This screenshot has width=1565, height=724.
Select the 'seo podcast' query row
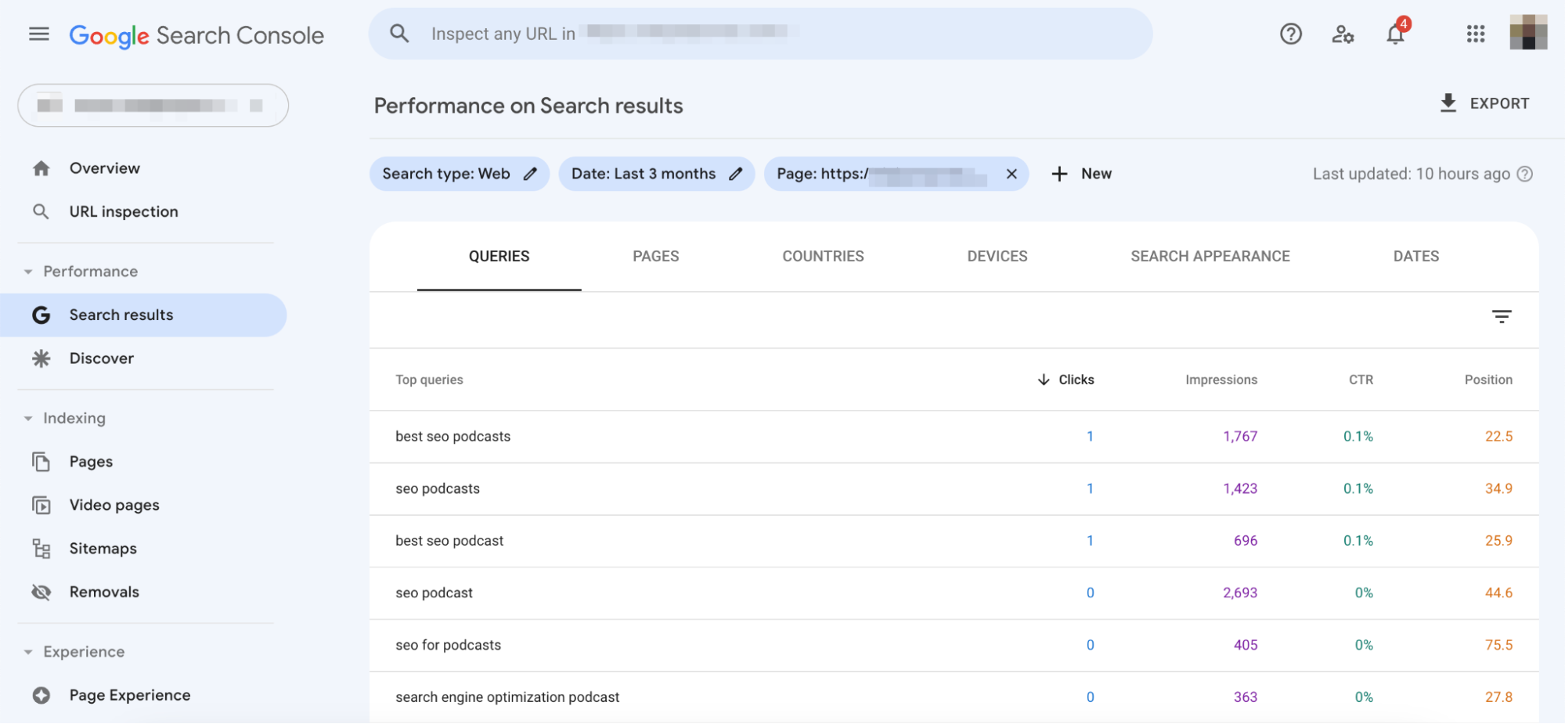coord(954,593)
